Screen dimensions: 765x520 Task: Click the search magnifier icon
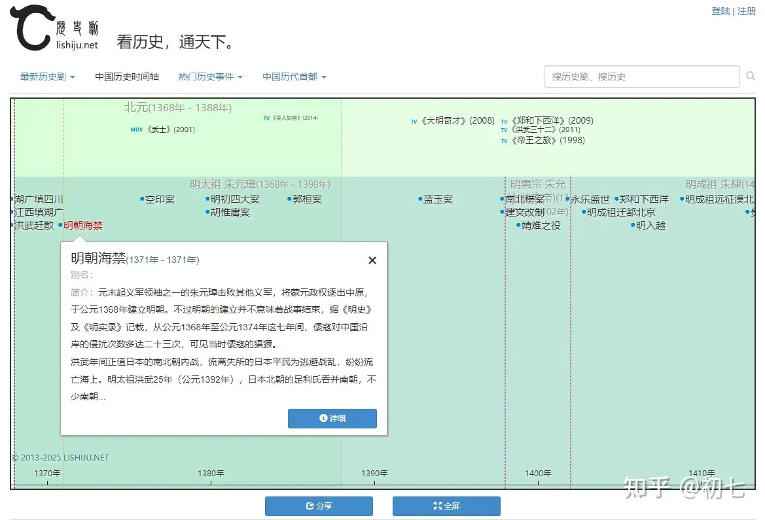pyautogui.click(x=750, y=77)
